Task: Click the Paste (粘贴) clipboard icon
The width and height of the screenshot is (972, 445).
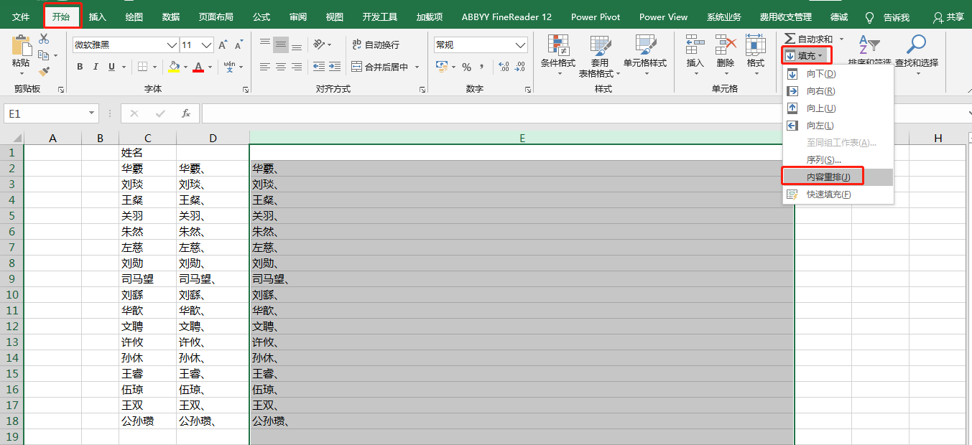Action: [21, 47]
